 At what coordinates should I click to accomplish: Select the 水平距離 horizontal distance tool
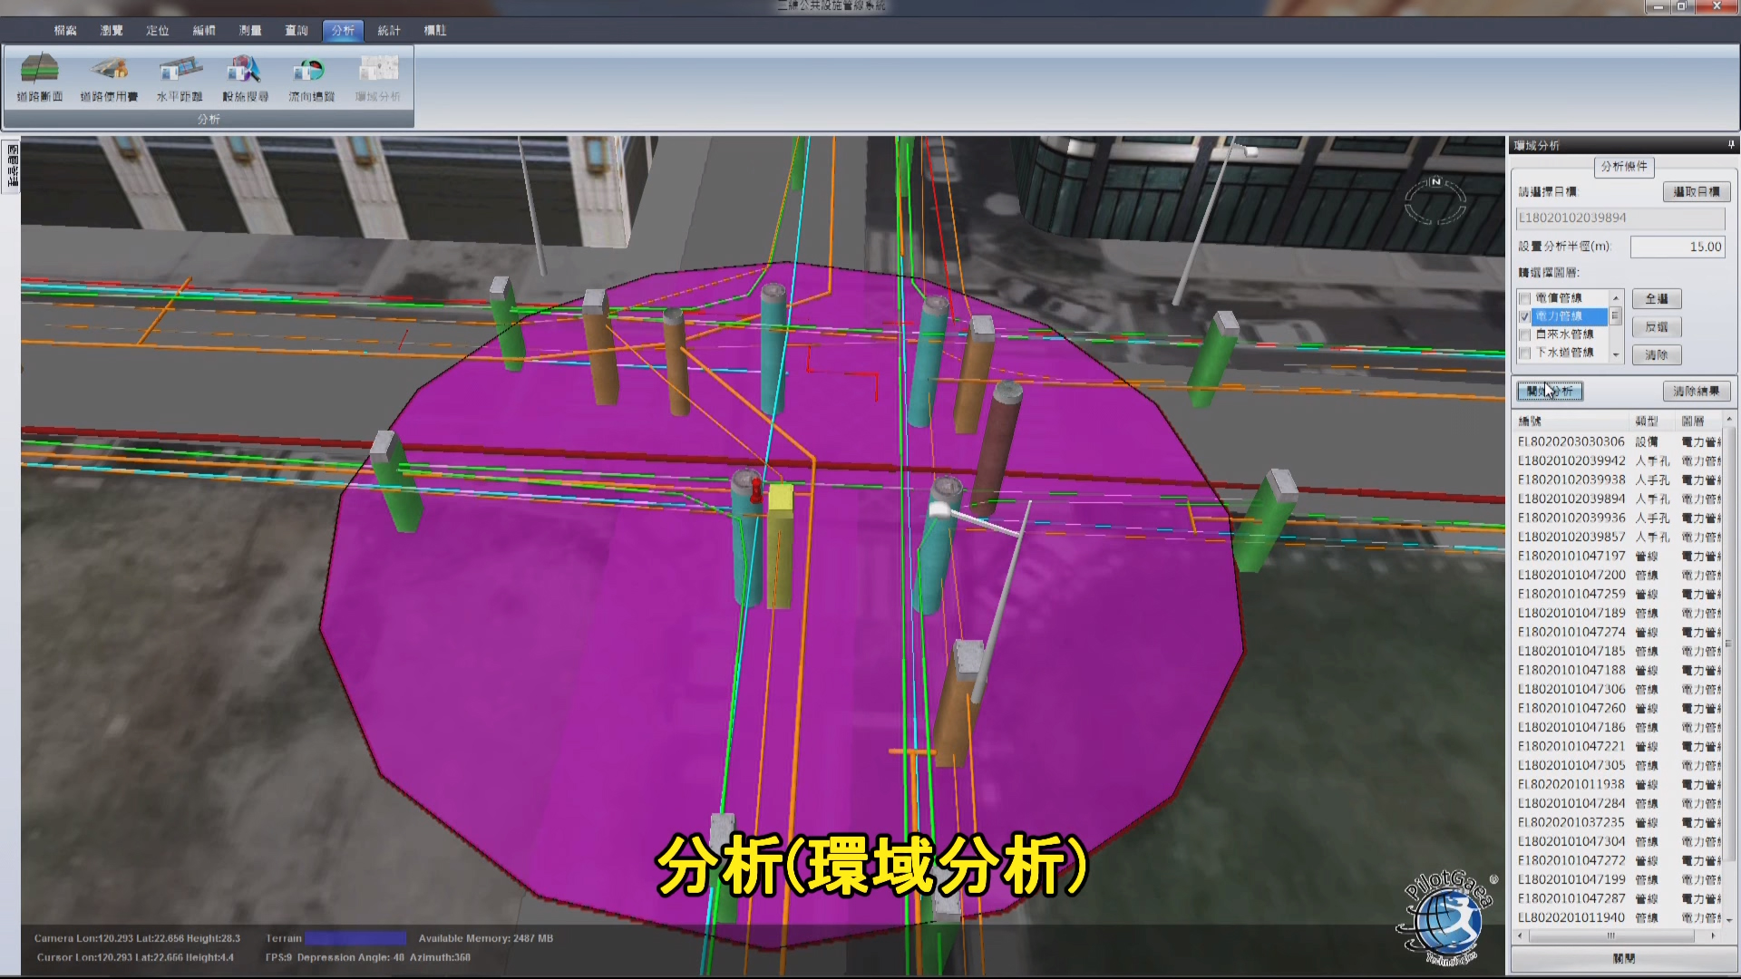pos(180,78)
